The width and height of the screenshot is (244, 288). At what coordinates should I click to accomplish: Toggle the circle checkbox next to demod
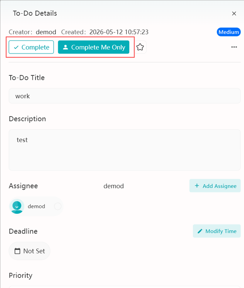pyautogui.click(x=58, y=206)
